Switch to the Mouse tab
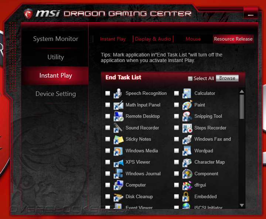Viewport: 266px width, 219px height. [x=193, y=39]
